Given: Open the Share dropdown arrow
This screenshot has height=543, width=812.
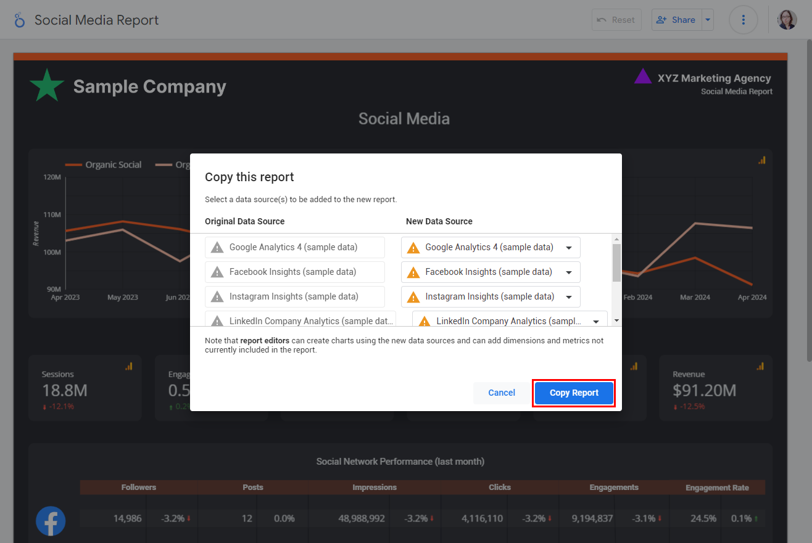Looking at the screenshot, I should tap(708, 20).
